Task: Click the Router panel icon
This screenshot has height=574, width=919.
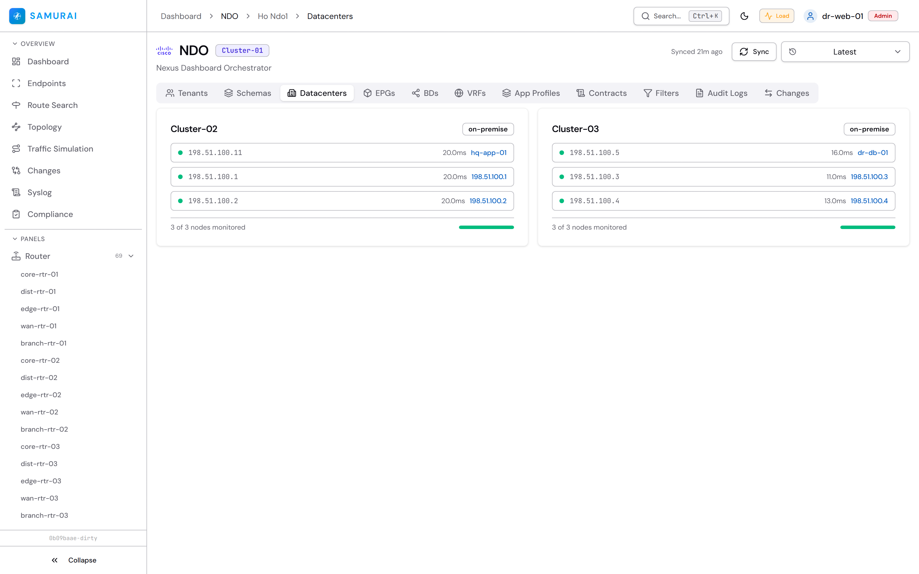Action: [x=16, y=256]
